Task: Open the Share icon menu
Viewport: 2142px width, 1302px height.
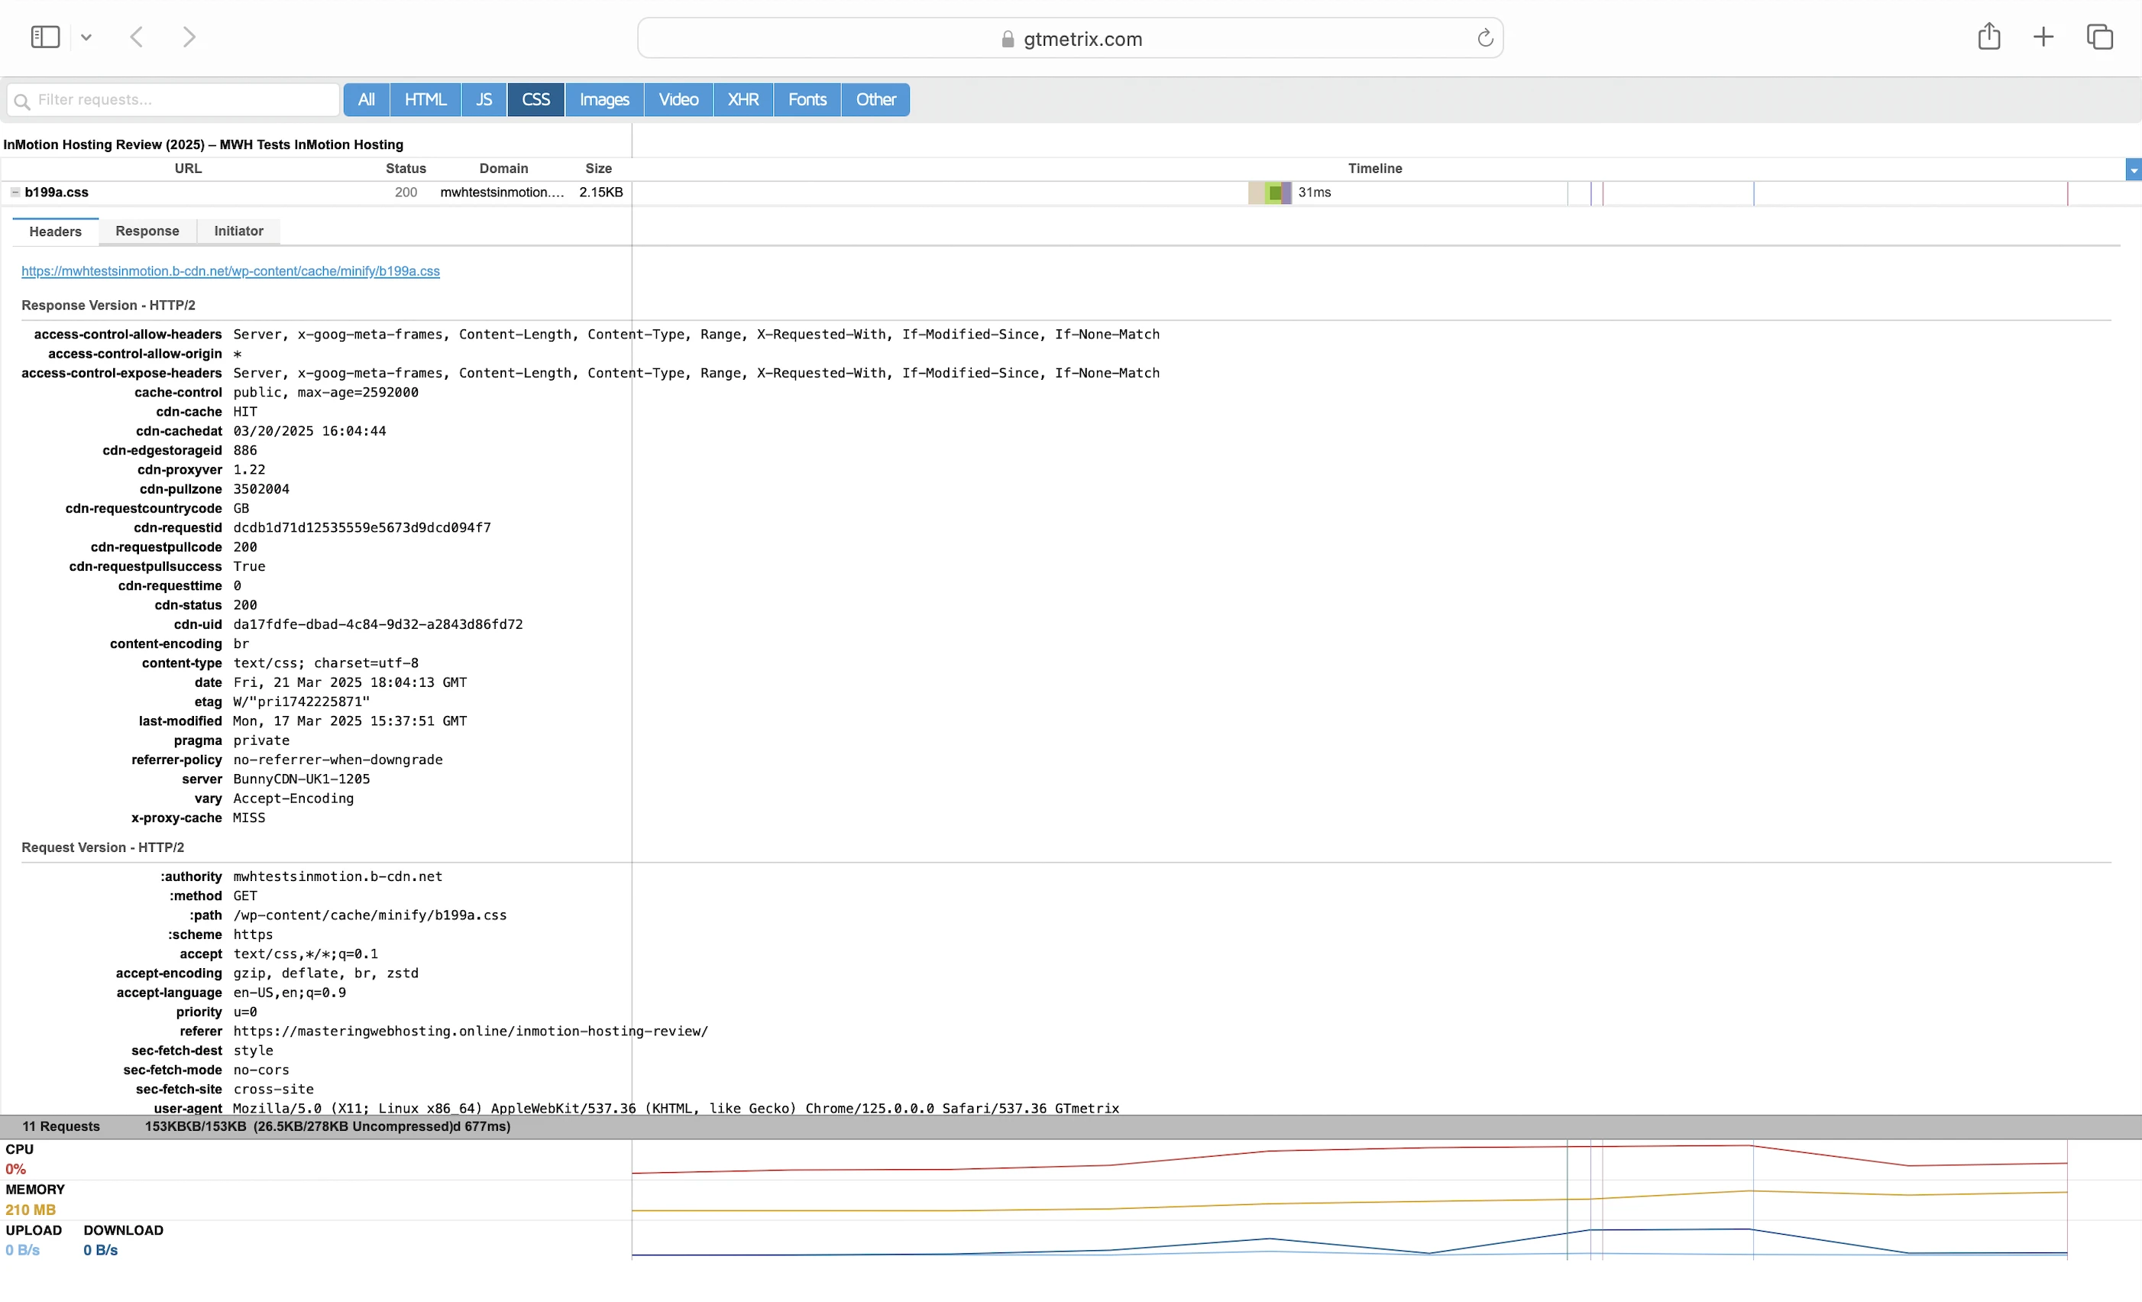Action: [x=1988, y=37]
